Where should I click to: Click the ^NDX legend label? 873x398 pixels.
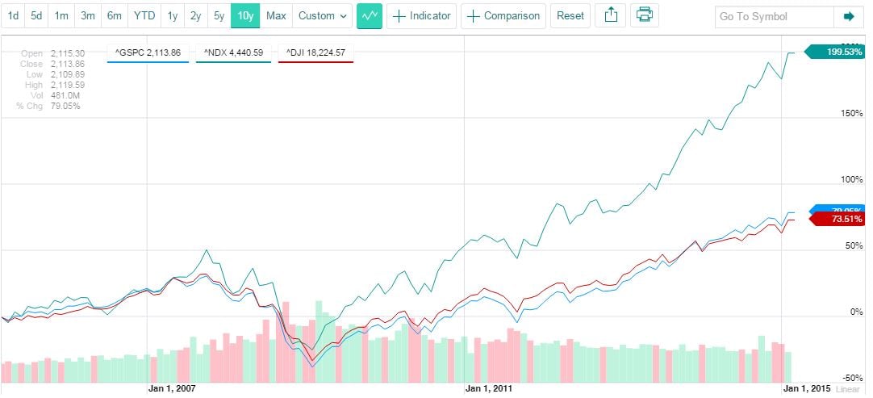pos(234,53)
